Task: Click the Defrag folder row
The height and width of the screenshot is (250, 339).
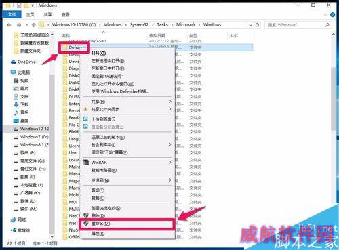Action: pyautogui.click(x=157, y=47)
